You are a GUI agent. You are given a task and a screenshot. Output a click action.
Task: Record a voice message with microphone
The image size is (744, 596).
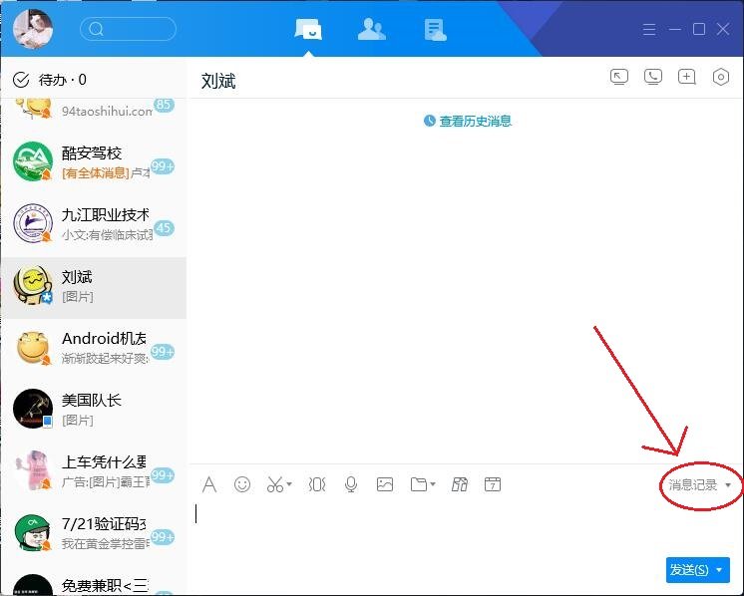[351, 484]
